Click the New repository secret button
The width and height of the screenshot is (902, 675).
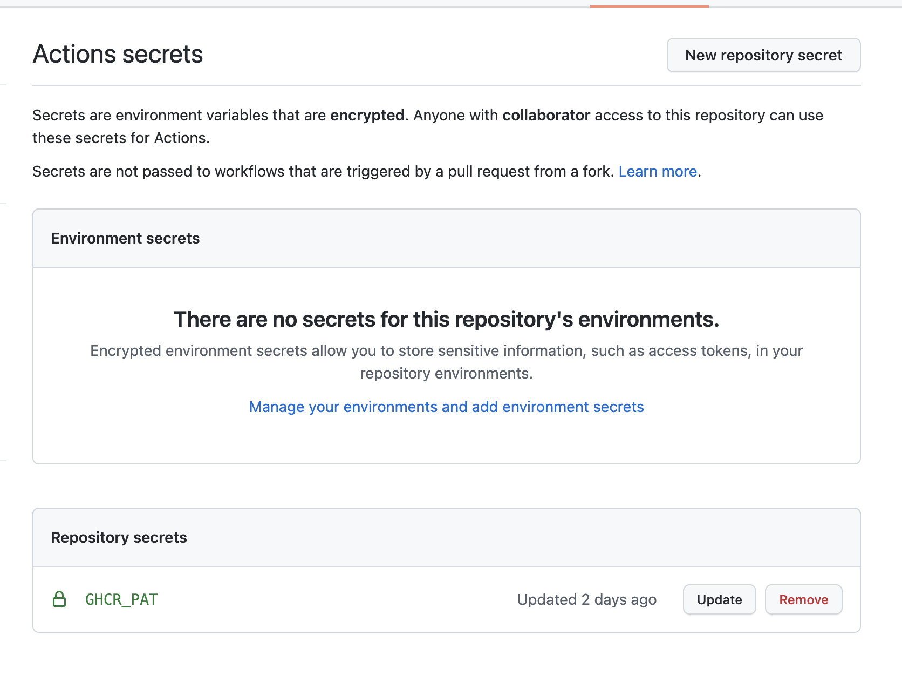[763, 55]
